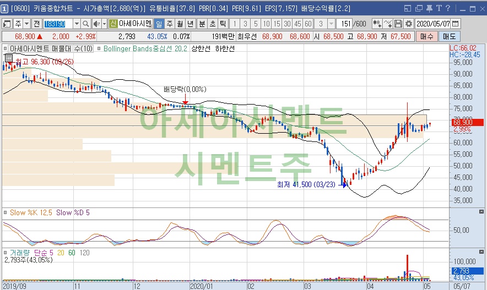This screenshot has height=290, width=487.
Task: Click the 매도 sell button
Action: (x=449, y=37)
